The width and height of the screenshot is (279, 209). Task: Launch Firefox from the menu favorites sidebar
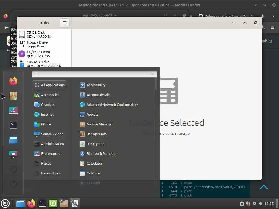point(13,81)
